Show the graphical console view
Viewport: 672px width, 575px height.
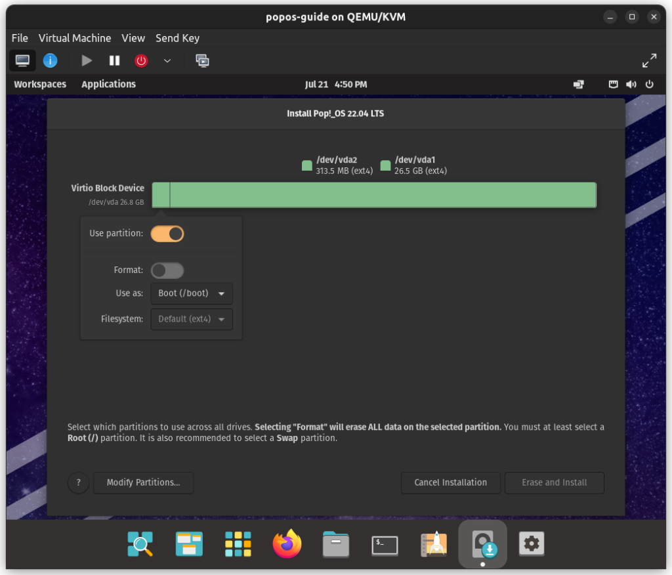pos(22,60)
